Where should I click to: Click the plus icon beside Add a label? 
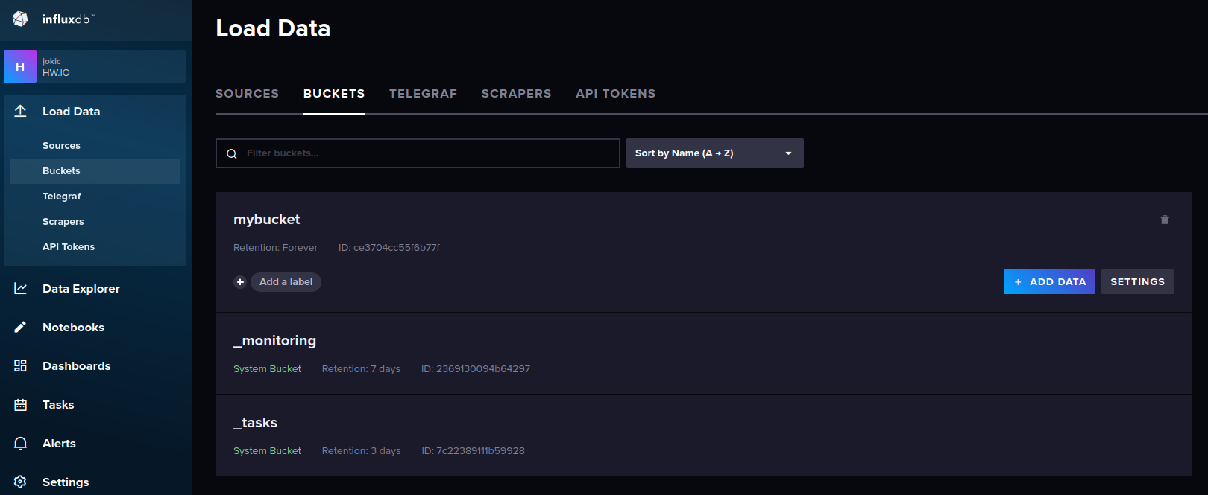click(240, 282)
